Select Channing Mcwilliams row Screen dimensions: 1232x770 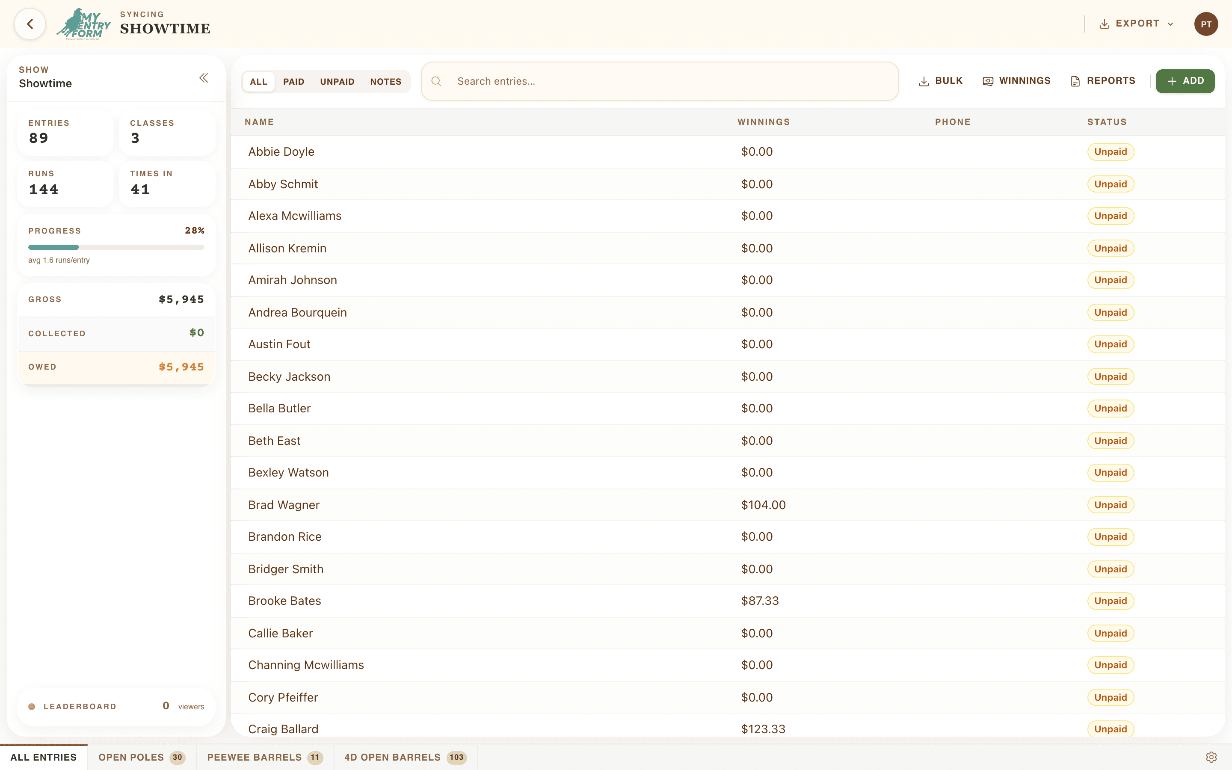[x=728, y=665]
